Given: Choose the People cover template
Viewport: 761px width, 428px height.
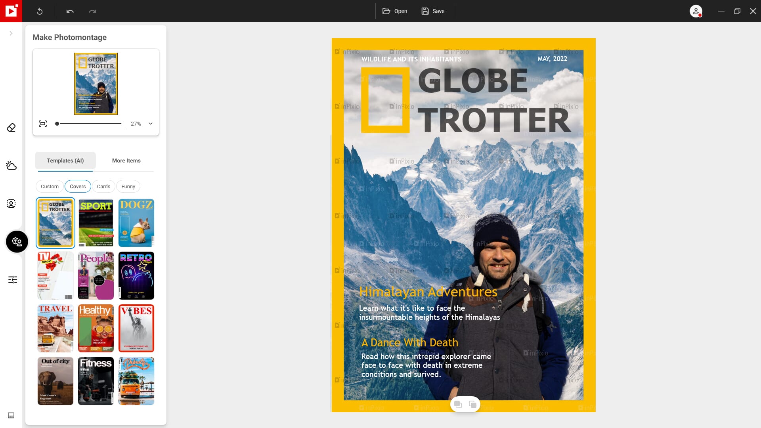Looking at the screenshot, I should 96,275.
